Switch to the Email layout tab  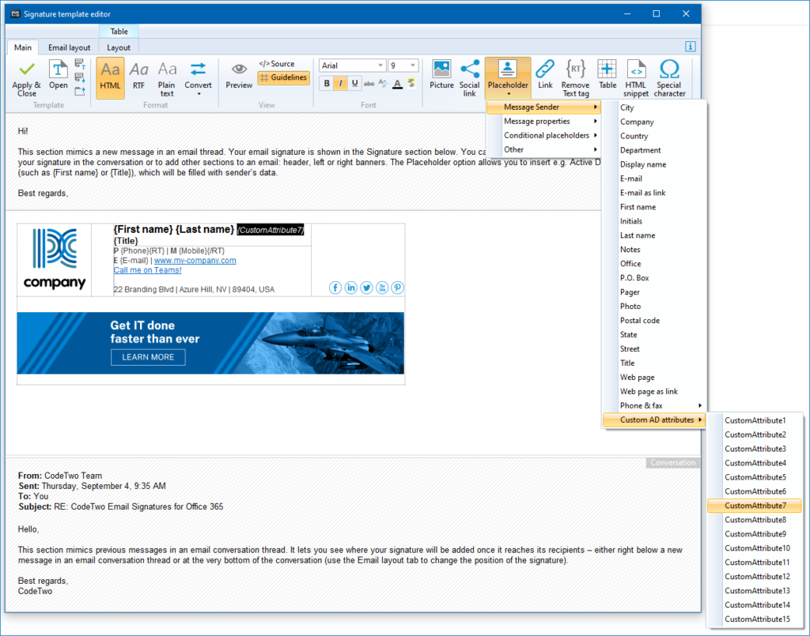point(69,47)
